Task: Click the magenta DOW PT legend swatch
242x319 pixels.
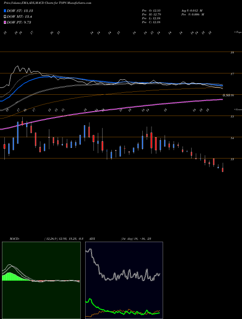Action: (5, 22)
